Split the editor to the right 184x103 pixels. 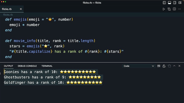click(x=174, y=9)
